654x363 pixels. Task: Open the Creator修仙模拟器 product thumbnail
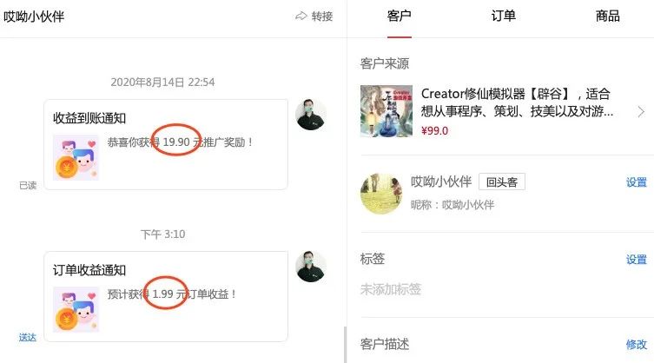(386, 111)
